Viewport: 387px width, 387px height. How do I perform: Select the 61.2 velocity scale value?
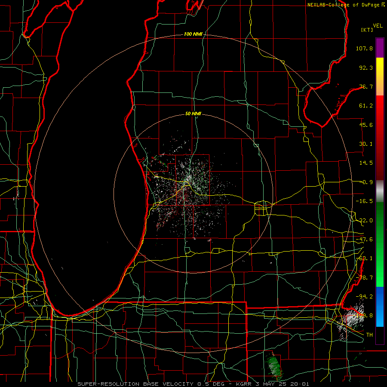click(366, 106)
